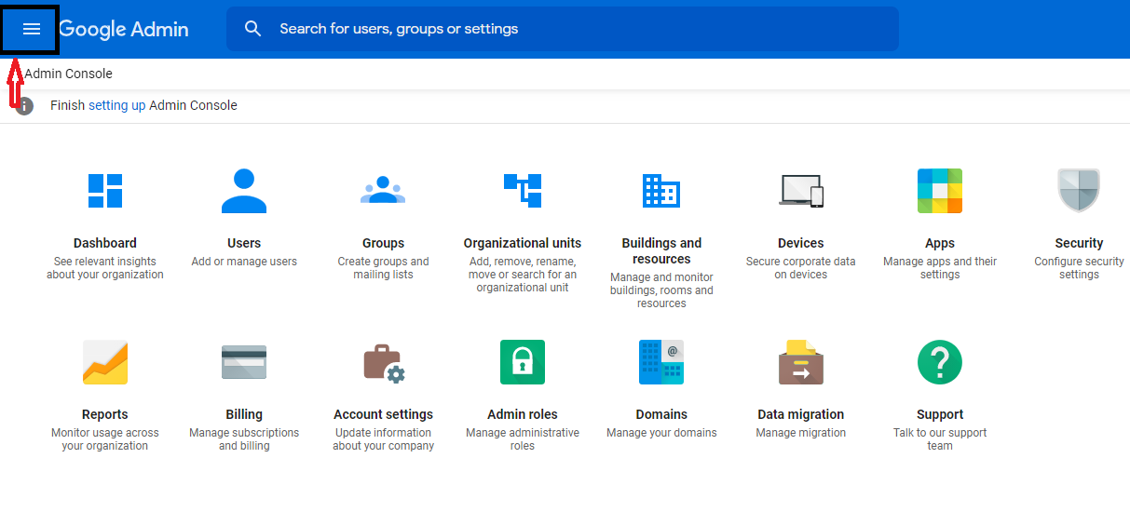Click 'Manage administrative roles' text
Viewport: 1130px width, 512px height.
click(x=523, y=439)
